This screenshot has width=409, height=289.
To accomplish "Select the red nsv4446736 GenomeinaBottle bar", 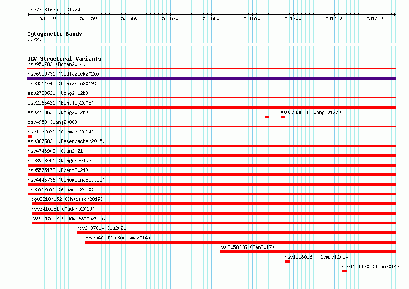I will point(211,184).
